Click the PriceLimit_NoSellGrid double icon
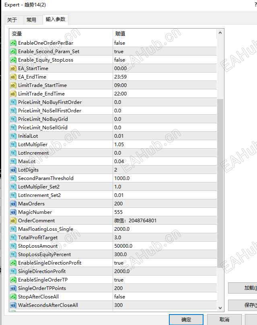The image size is (257, 325). coord(13,128)
